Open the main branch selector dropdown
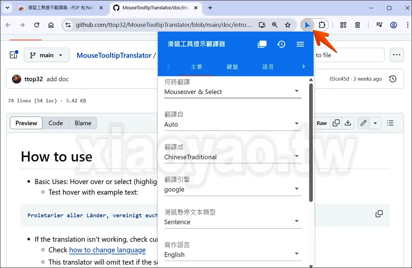 [x=46, y=55]
